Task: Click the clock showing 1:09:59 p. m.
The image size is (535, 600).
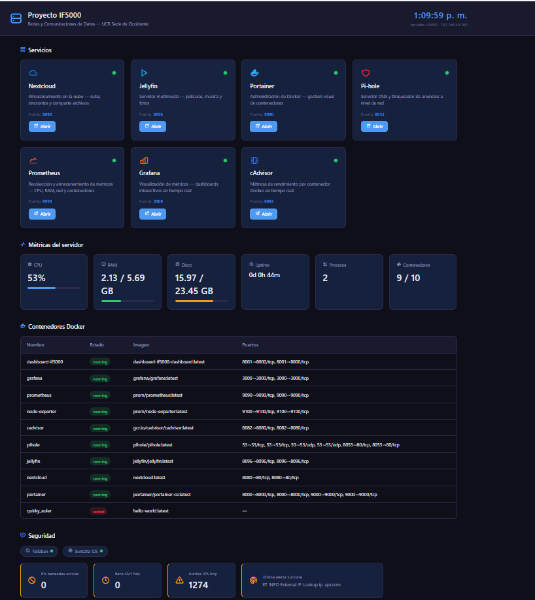Action: coord(440,15)
